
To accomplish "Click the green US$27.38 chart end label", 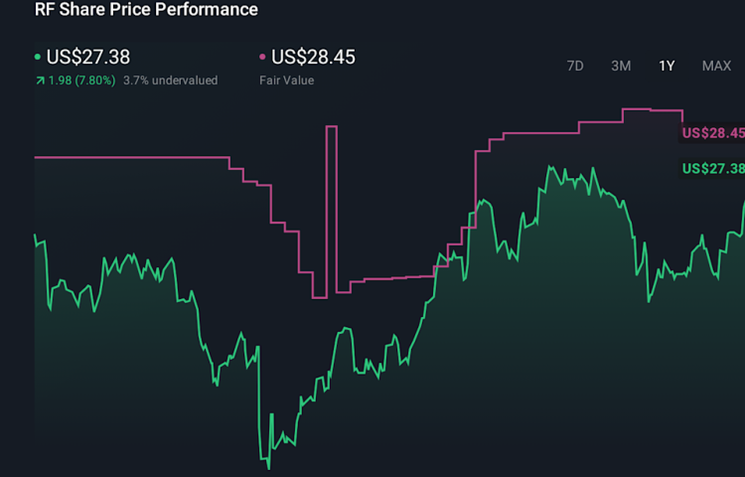I will pyautogui.click(x=712, y=168).
